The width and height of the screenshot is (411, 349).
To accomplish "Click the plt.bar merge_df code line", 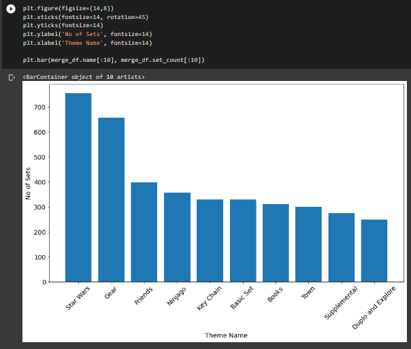I will pyautogui.click(x=114, y=60).
